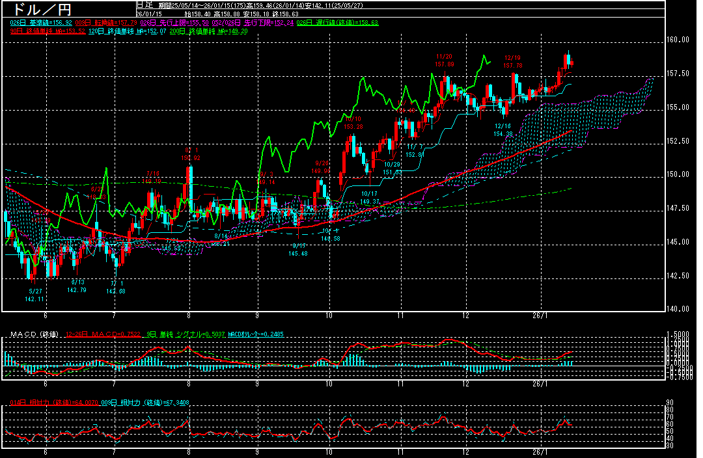The width and height of the screenshot is (703, 458).
Task: Click the 160.00 price axis label
Action: (x=679, y=40)
